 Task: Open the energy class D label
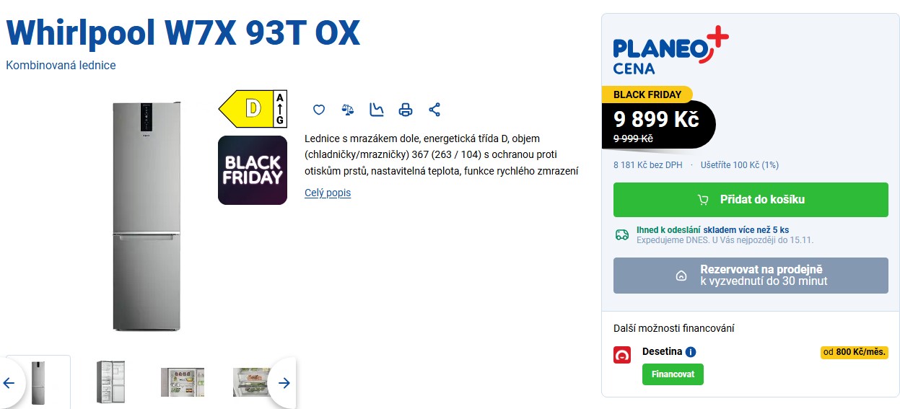253,108
